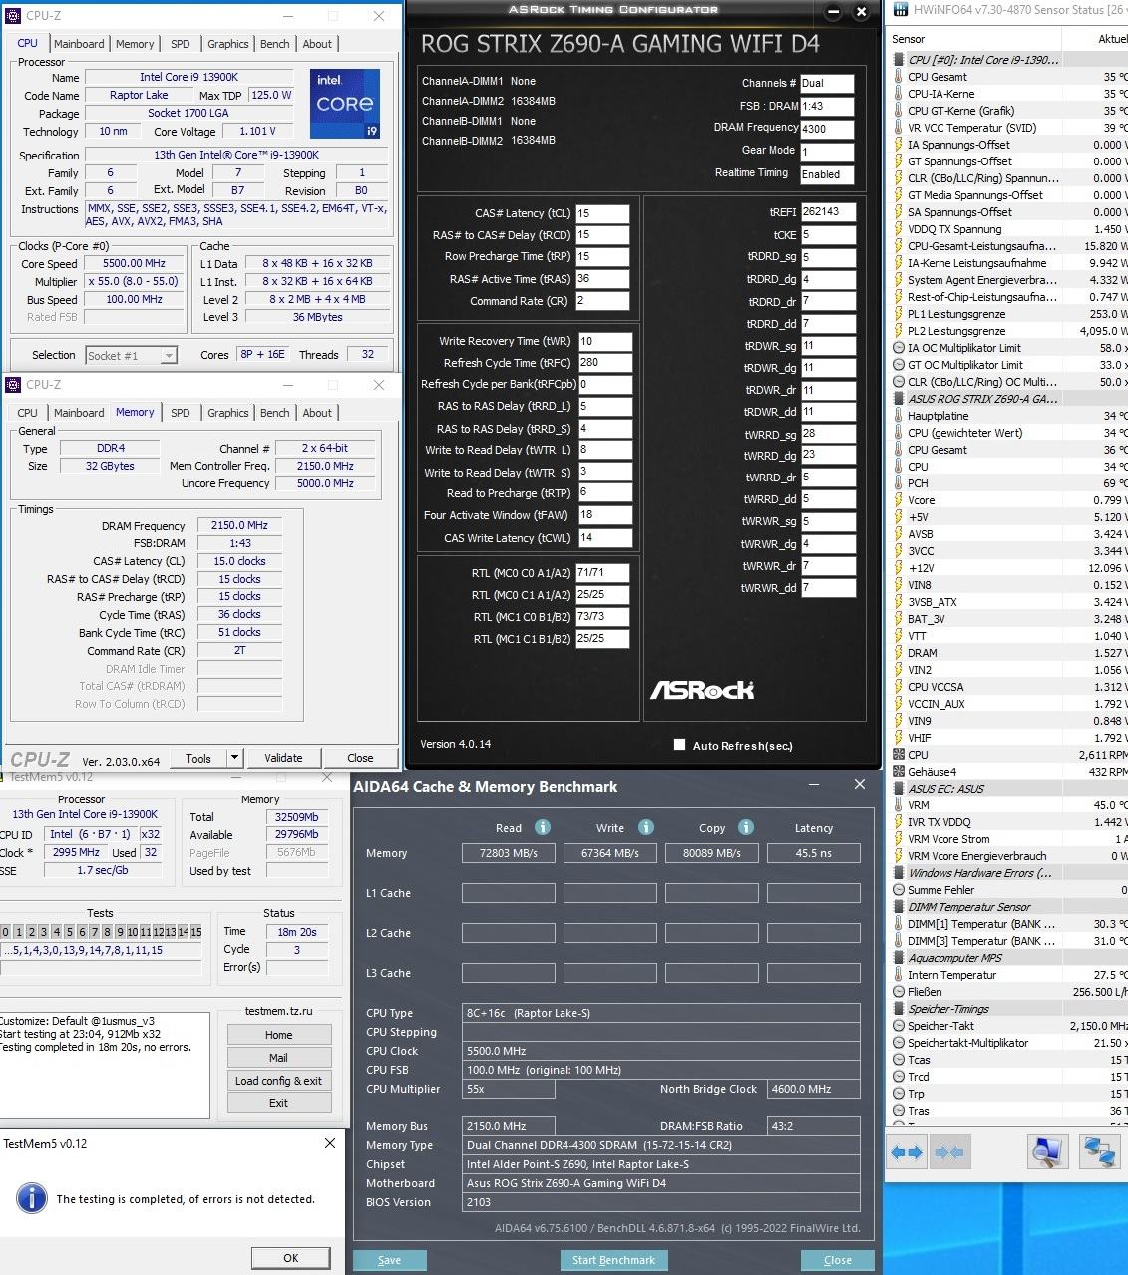1128x1275 pixels.
Task: Click the DRAM Frequency field showing 4300
Action: (x=827, y=129)
